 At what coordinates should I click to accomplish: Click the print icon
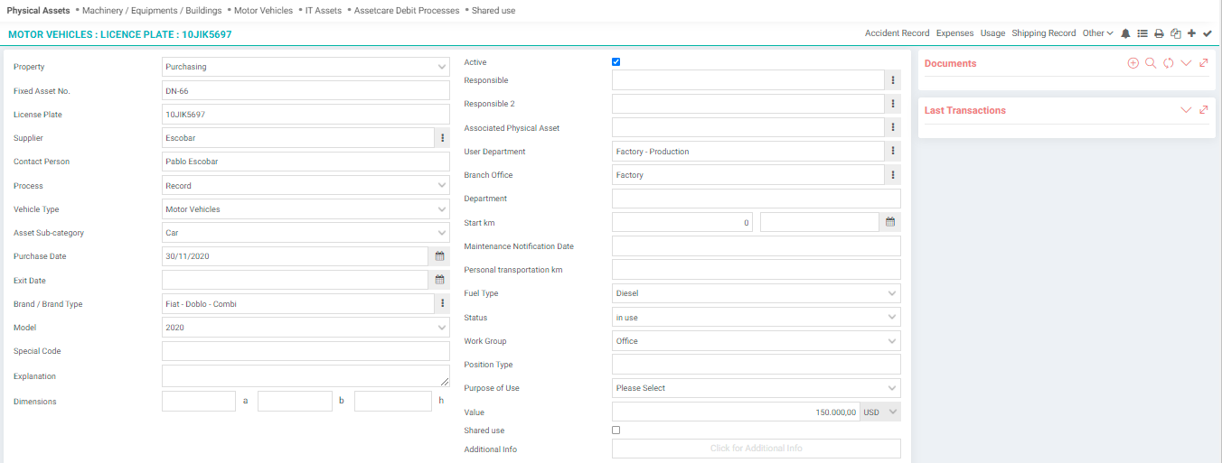click(1159, 33)
